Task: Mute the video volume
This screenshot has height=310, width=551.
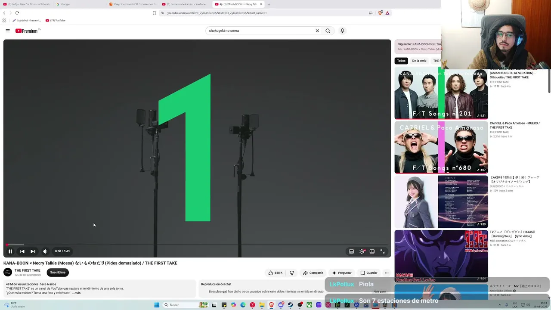Action: 45,251
